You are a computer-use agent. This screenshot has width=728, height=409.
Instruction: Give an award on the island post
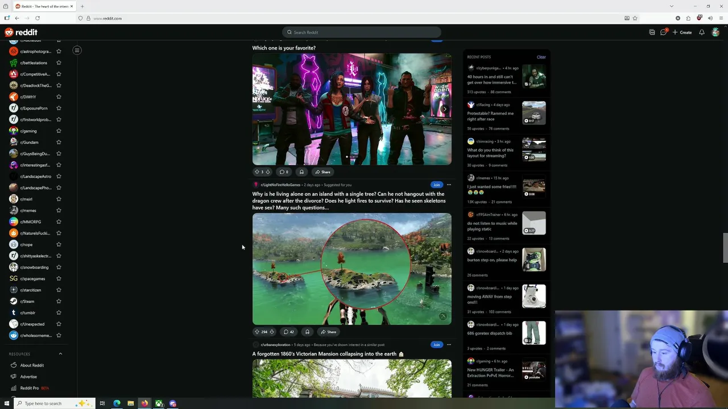click(x=307, y=332)
